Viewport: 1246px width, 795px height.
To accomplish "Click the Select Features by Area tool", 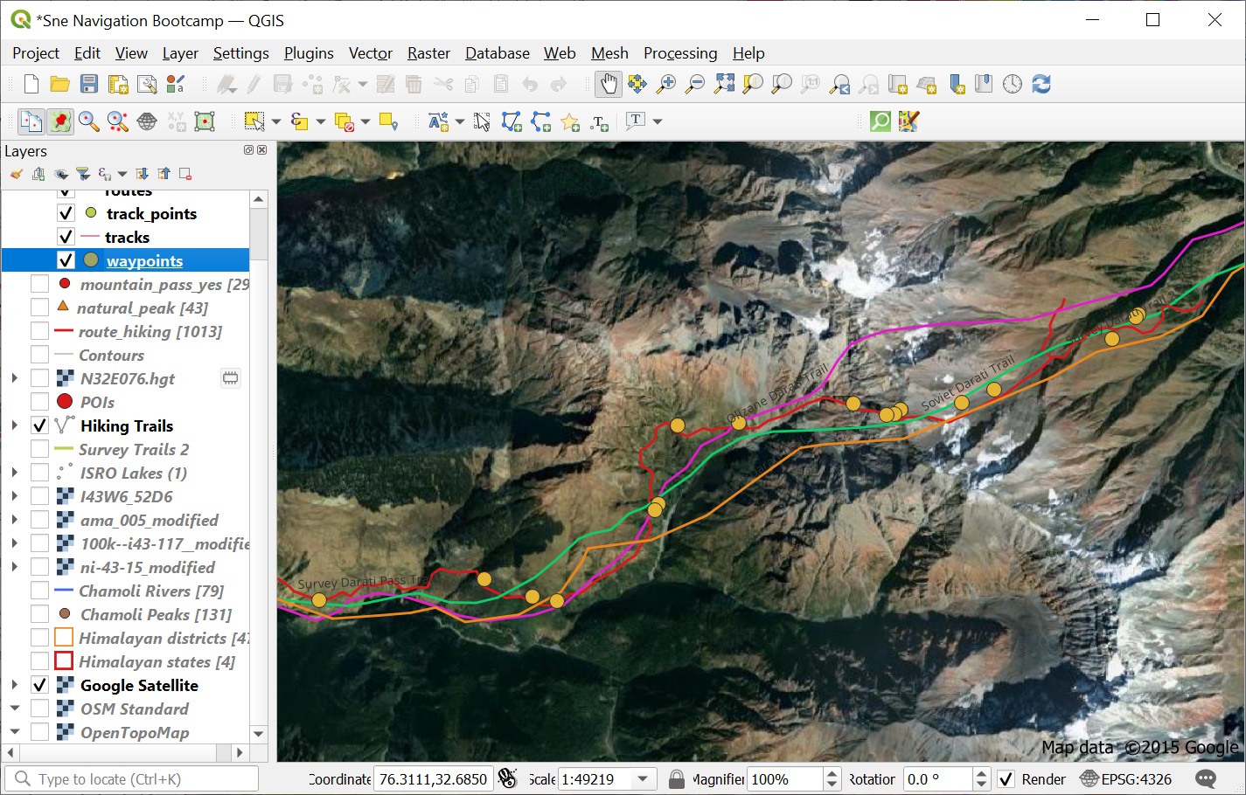I will tap(254, 121).
